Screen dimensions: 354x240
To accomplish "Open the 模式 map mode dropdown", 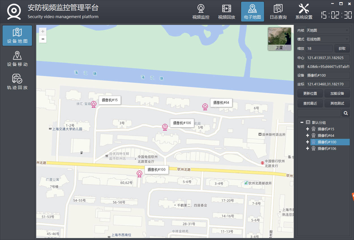I will point(327,39).
